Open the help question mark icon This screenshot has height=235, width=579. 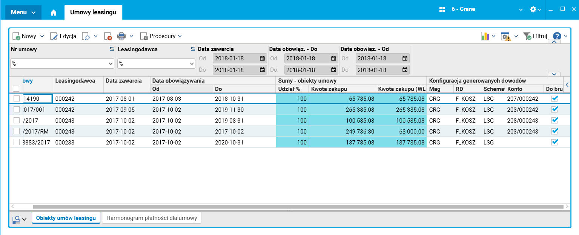point(557,36)
